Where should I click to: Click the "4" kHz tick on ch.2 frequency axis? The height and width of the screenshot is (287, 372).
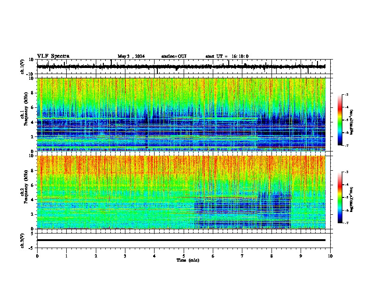coord(32,200)
